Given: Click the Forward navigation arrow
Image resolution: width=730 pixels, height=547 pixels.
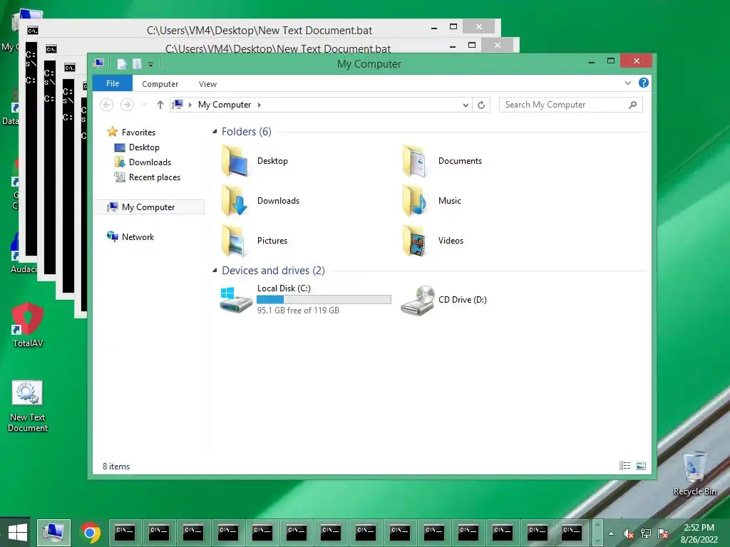Looking at the screenshot, I should [127, 105].
